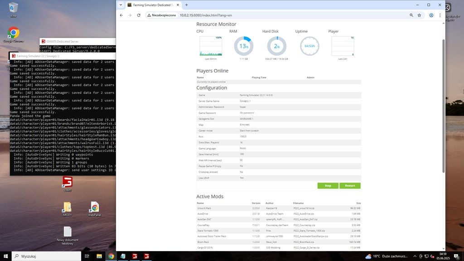
Task: Click the Playing Time column header
Action: click(259, 77)
